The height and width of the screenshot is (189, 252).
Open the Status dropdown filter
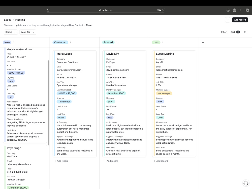click(11, 32)
